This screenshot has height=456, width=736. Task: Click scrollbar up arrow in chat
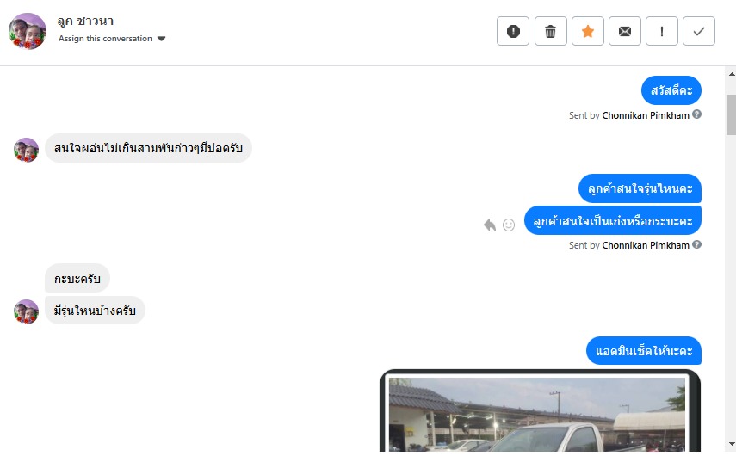coord(732,74)
